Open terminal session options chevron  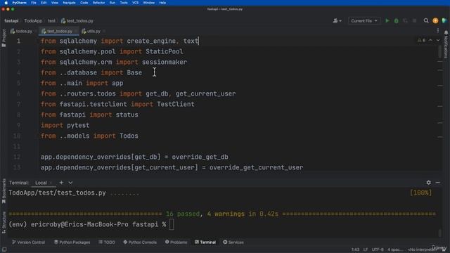point(70,183)
